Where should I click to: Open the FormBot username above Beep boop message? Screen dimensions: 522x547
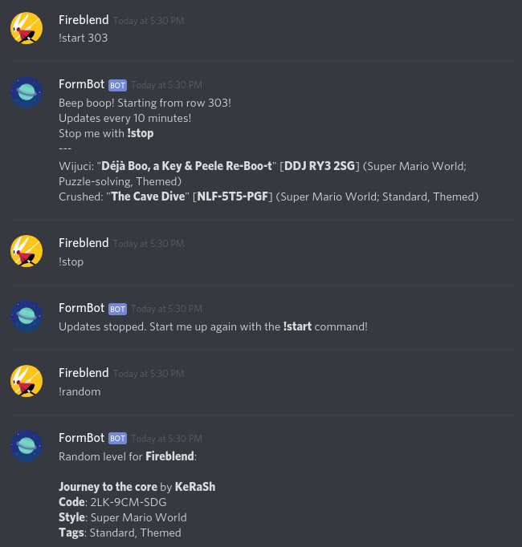pos(81,84)
